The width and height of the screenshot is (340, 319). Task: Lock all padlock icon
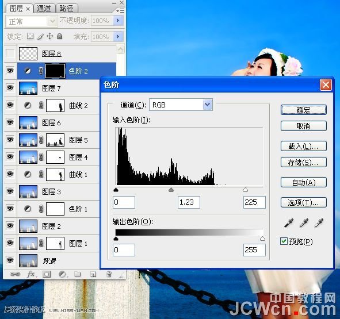[x=60, y=36]
